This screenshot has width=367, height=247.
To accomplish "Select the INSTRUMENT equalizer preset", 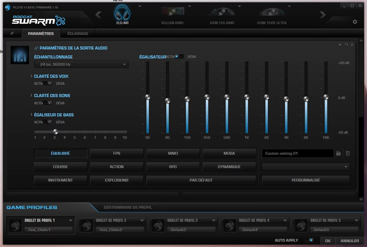I will click(61, 180).
